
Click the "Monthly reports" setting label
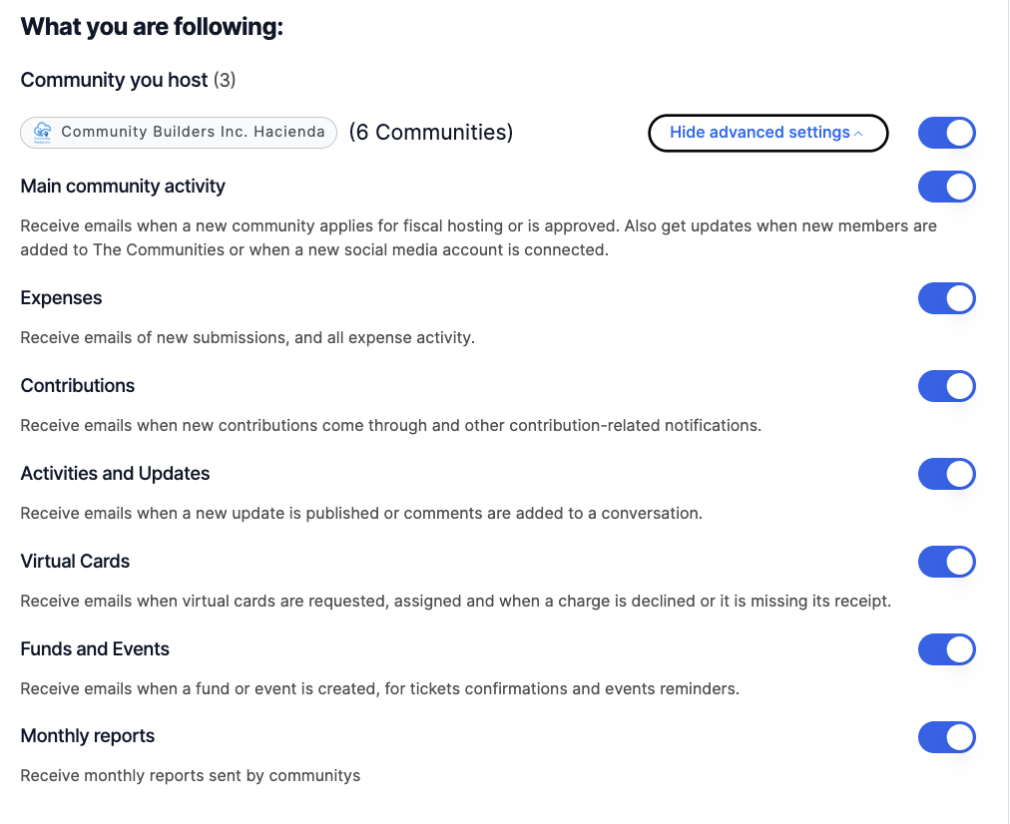click(x=88, y=737)
